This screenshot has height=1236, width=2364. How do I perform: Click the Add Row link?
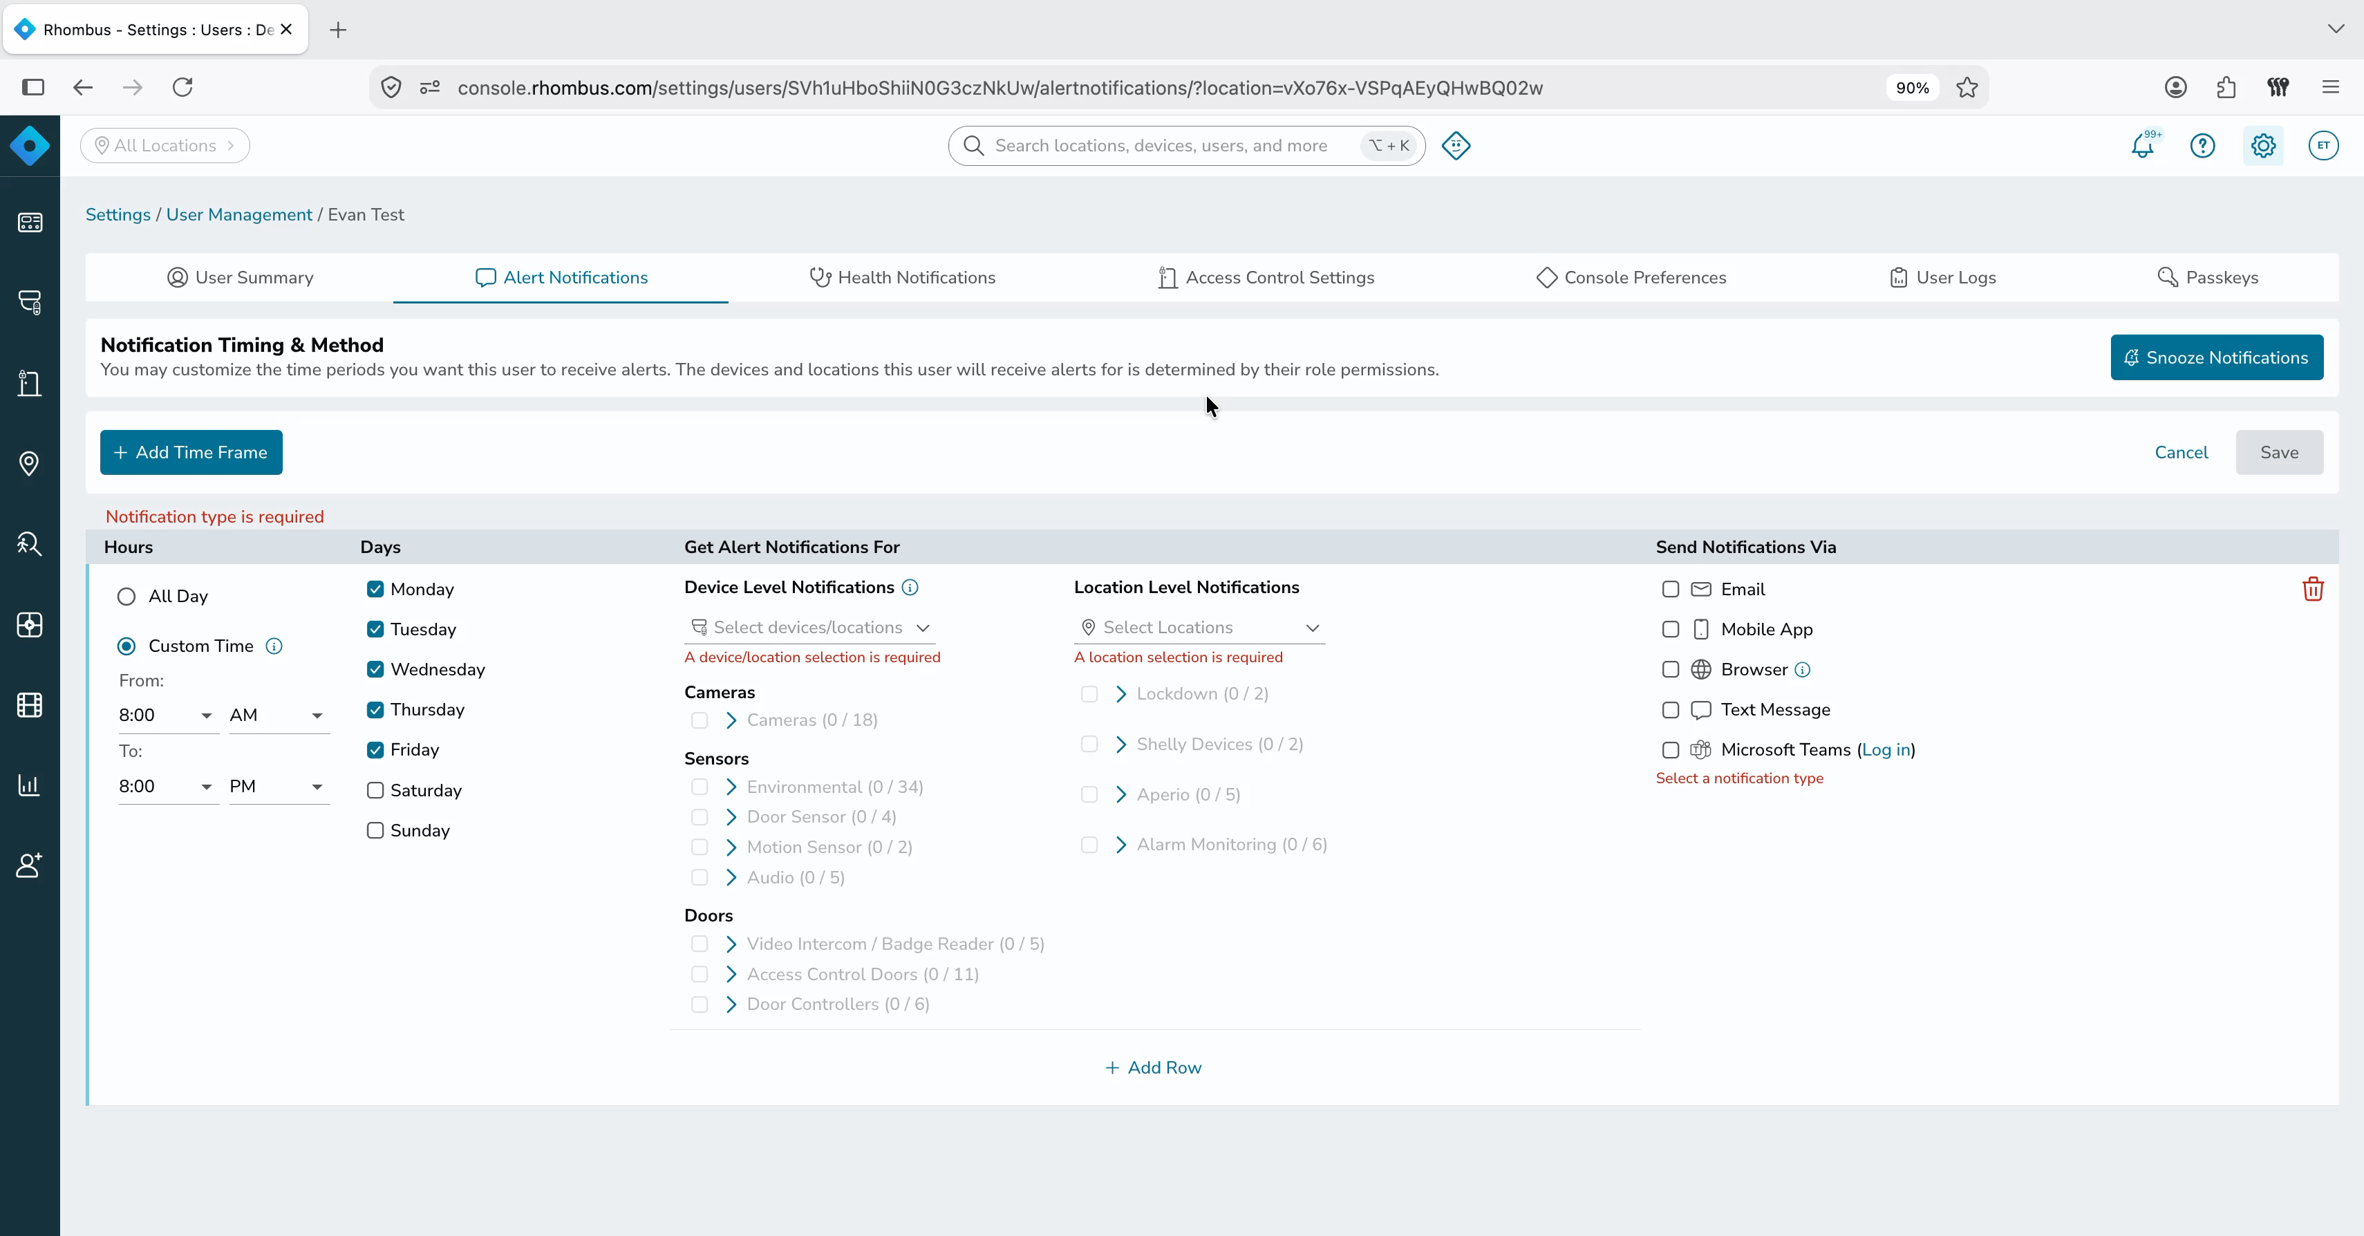[1154, 1067]
